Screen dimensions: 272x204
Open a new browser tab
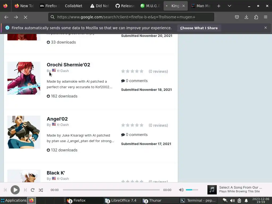[x=219, y=6]
